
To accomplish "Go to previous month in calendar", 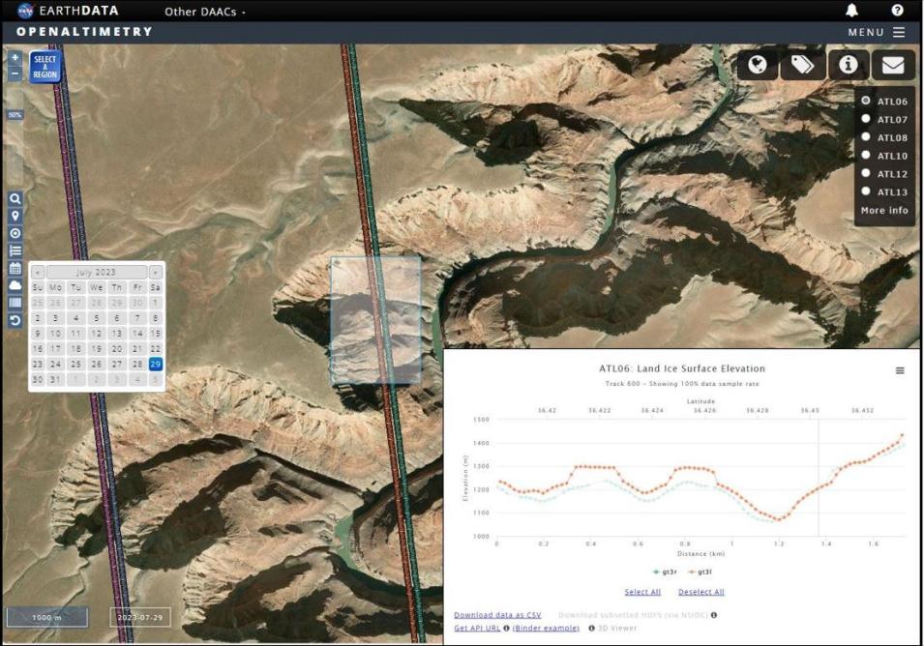I will pos(38,272).
